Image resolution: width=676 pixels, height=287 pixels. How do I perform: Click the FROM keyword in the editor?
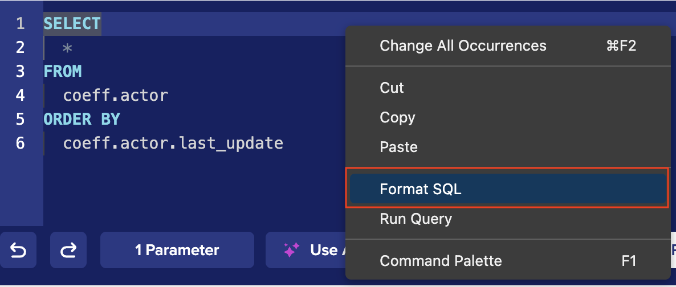[x=63, y=71]
